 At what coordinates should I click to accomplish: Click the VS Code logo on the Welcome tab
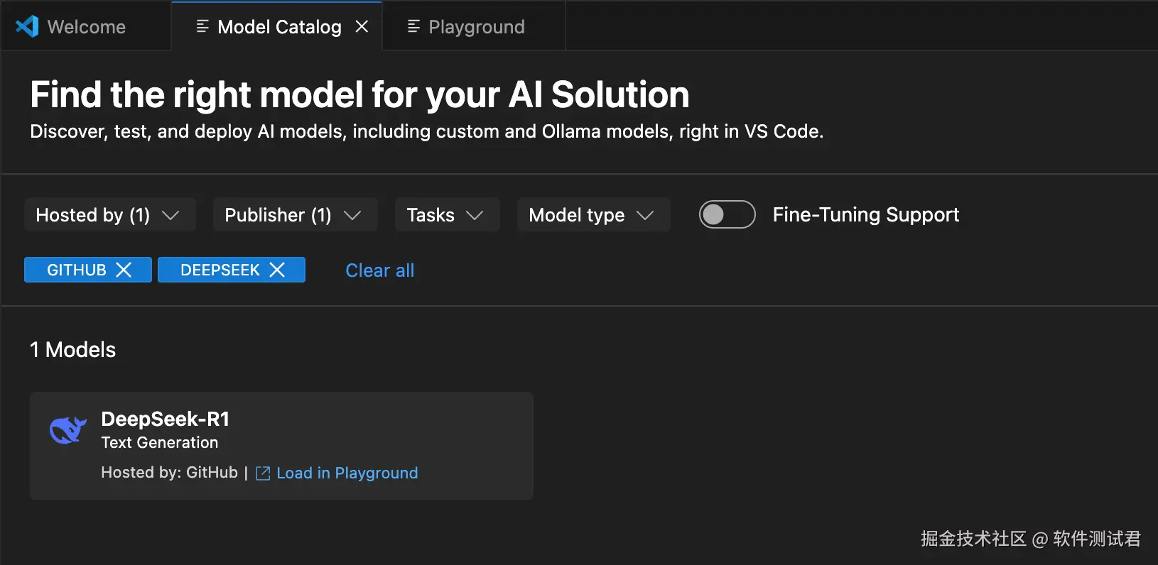[27, 27]
